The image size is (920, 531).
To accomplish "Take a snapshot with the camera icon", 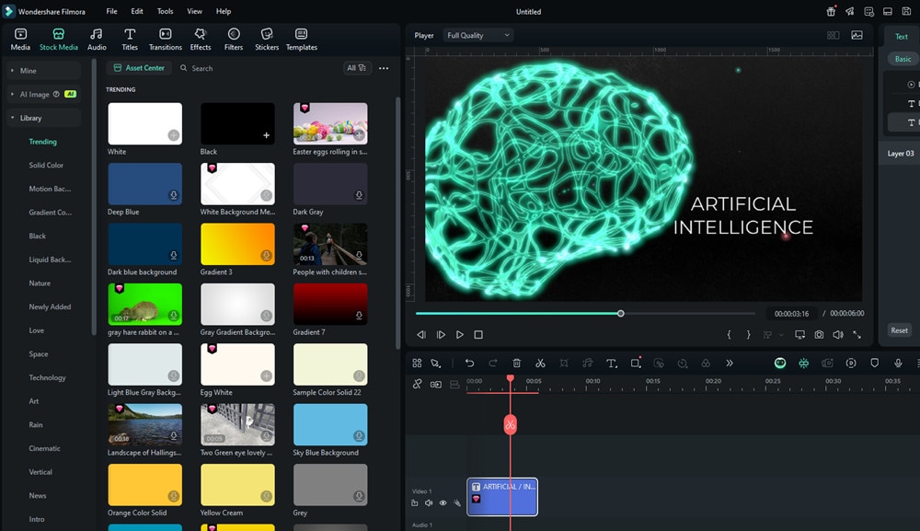I will (x=819, y=335).
